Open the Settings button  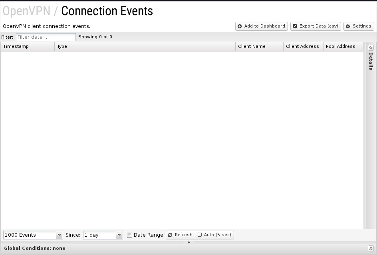[359, 26]
